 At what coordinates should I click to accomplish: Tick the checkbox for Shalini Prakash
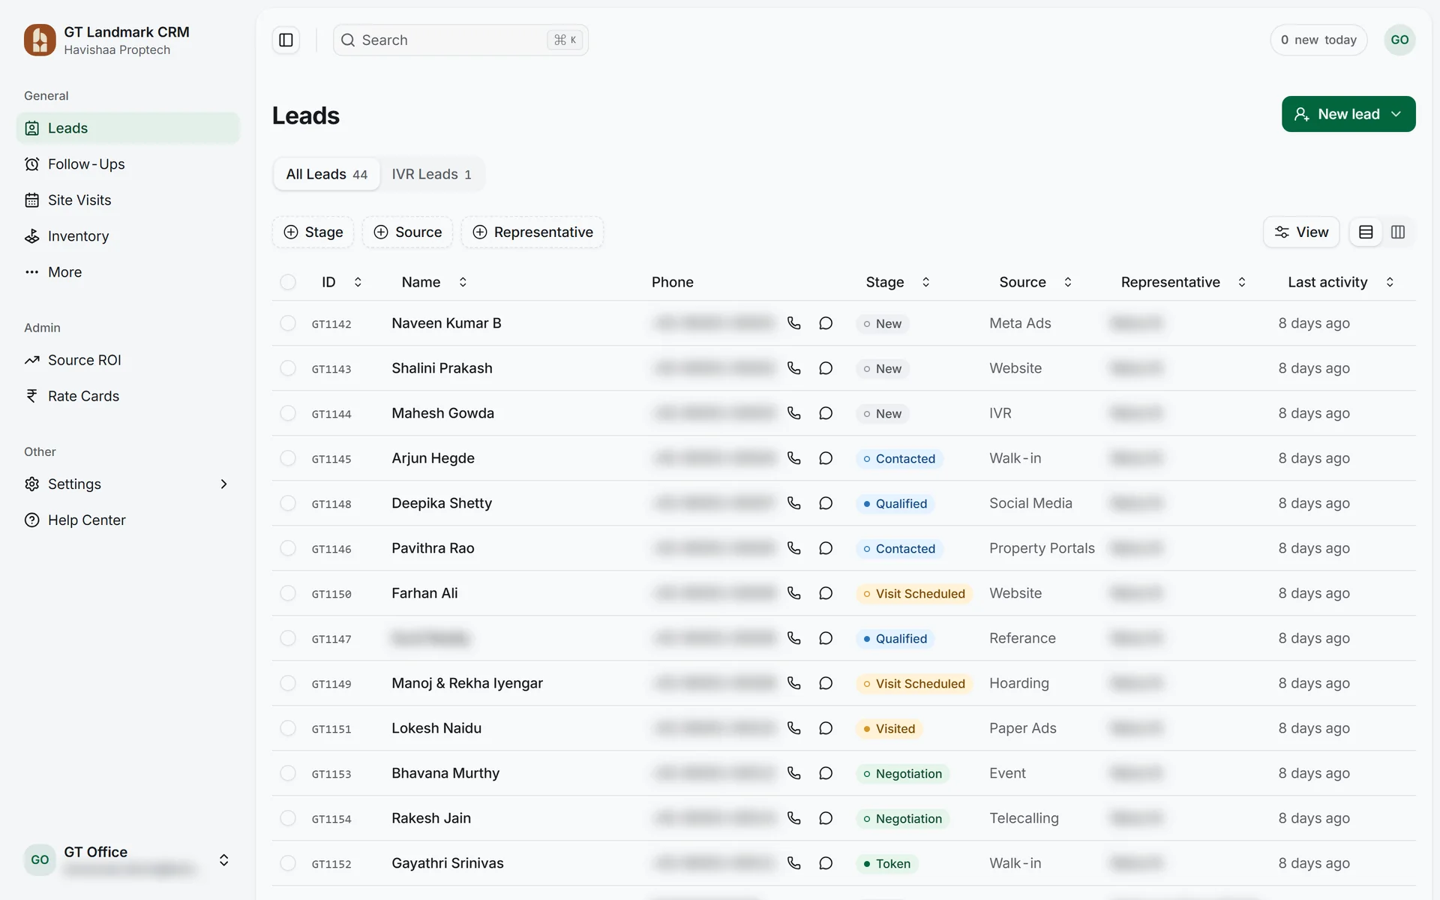pyautogui.click(x=288, y=368)
